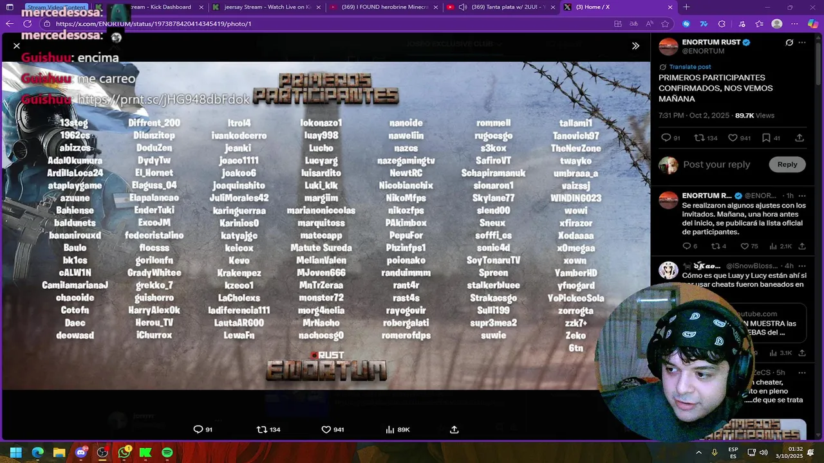Open more options on ENORTUM RUST's main post
The height and width of the screenshot is (463, 824).
(802, 42)
